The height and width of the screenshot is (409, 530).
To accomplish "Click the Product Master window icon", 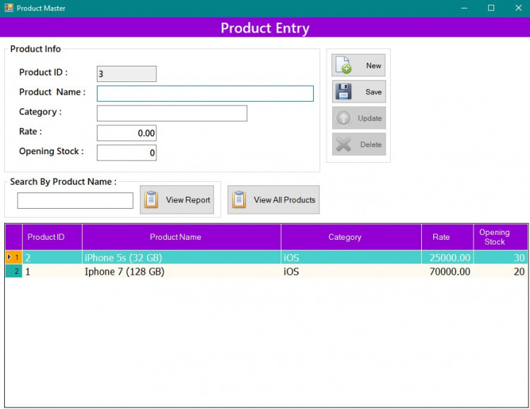I will [x=8, y=8].
